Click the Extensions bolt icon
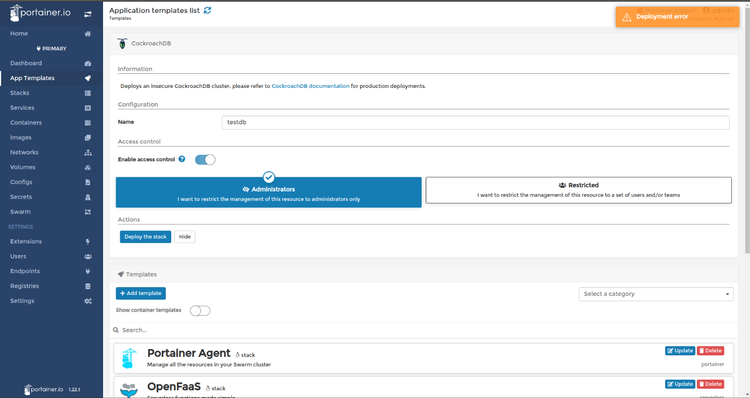The image size is (750, 398). coord(88,242)
